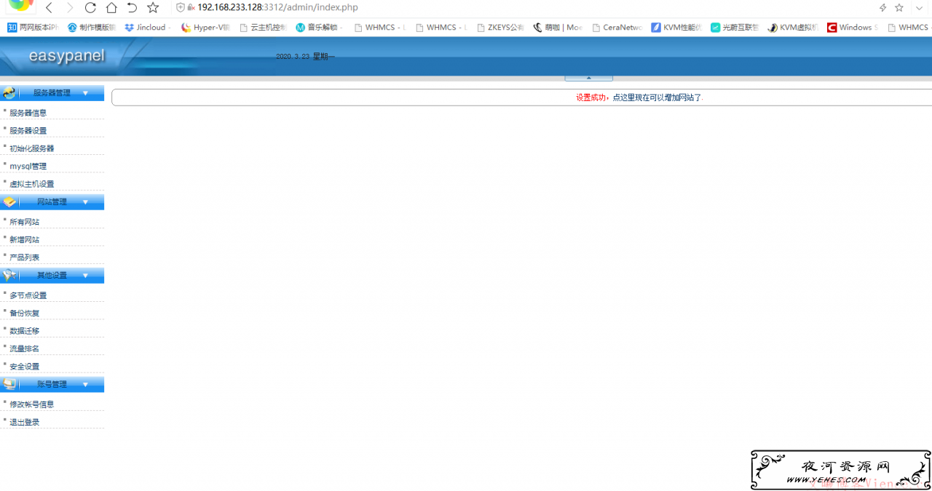Open 安全设置 page
This screenshot has width=932, height=491.
point(25,367)
